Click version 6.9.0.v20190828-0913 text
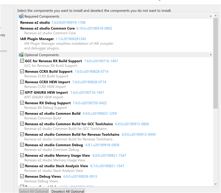Viewport: 221px width, 193px height. point(80,176)
